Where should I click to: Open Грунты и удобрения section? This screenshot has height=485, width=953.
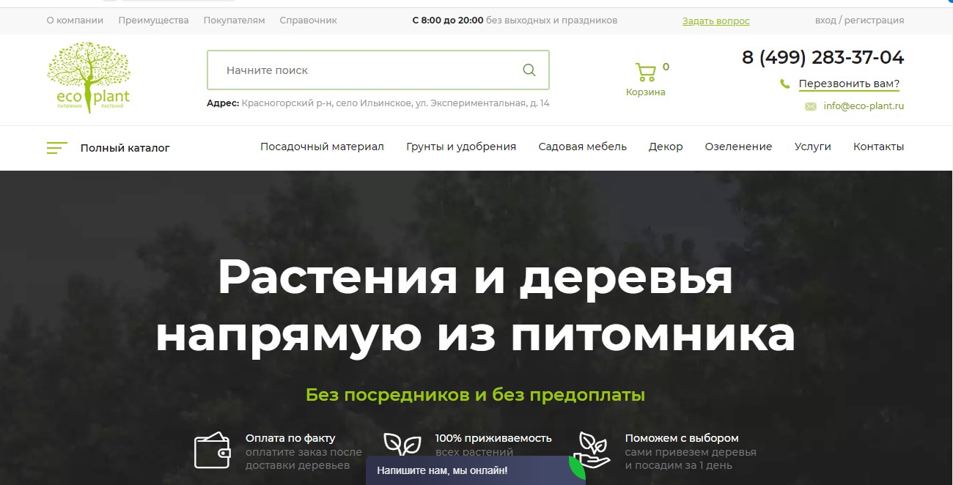click(x=461, y=147)
